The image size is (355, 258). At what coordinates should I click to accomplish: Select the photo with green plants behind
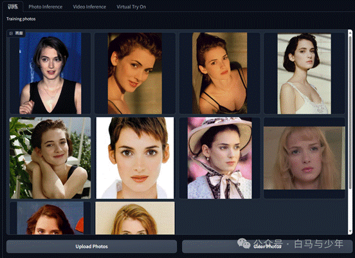click(50, 158)
